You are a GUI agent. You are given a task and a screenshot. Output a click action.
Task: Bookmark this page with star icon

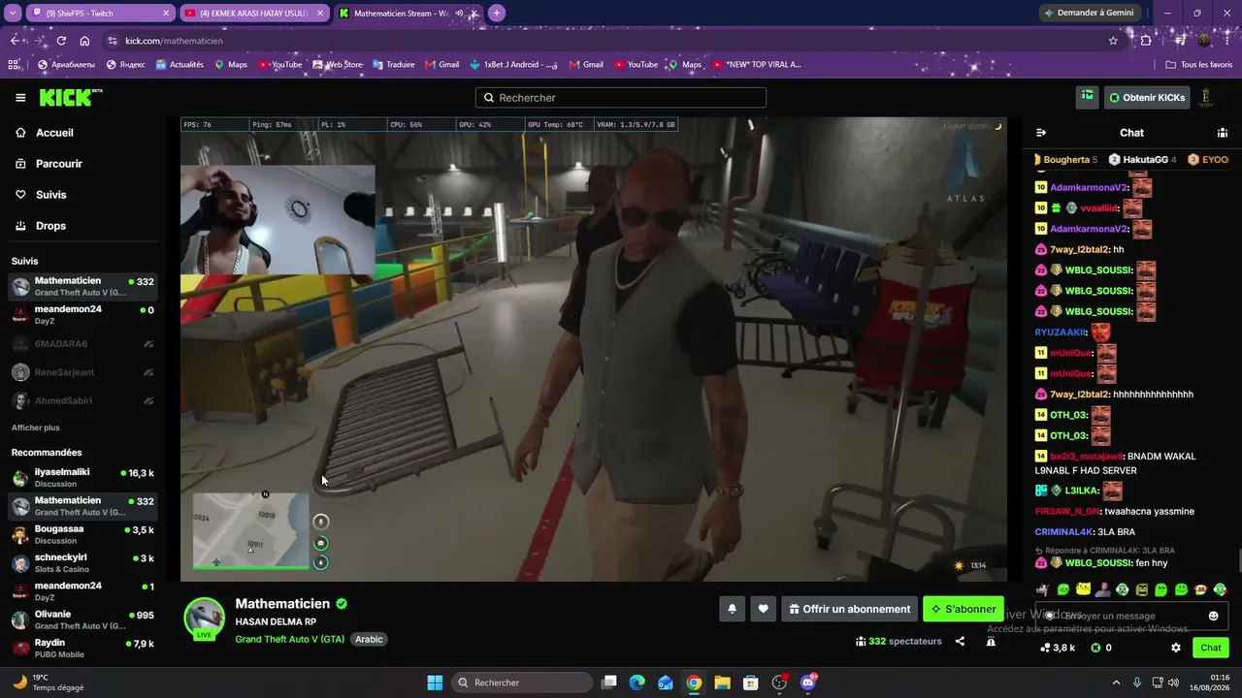point(1113,41)
